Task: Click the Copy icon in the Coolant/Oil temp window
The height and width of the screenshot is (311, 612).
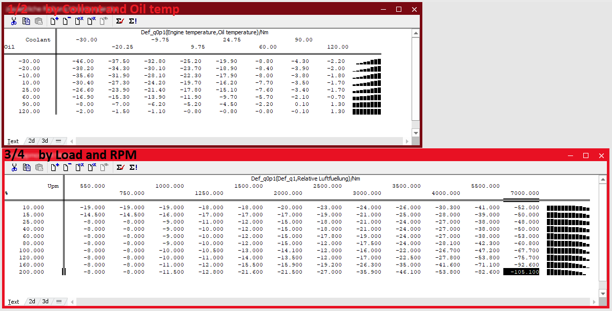Action: tap(26, 21)
